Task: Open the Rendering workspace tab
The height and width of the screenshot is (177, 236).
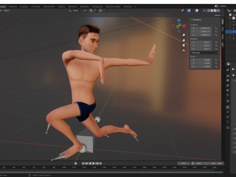Action: [84, 6]
